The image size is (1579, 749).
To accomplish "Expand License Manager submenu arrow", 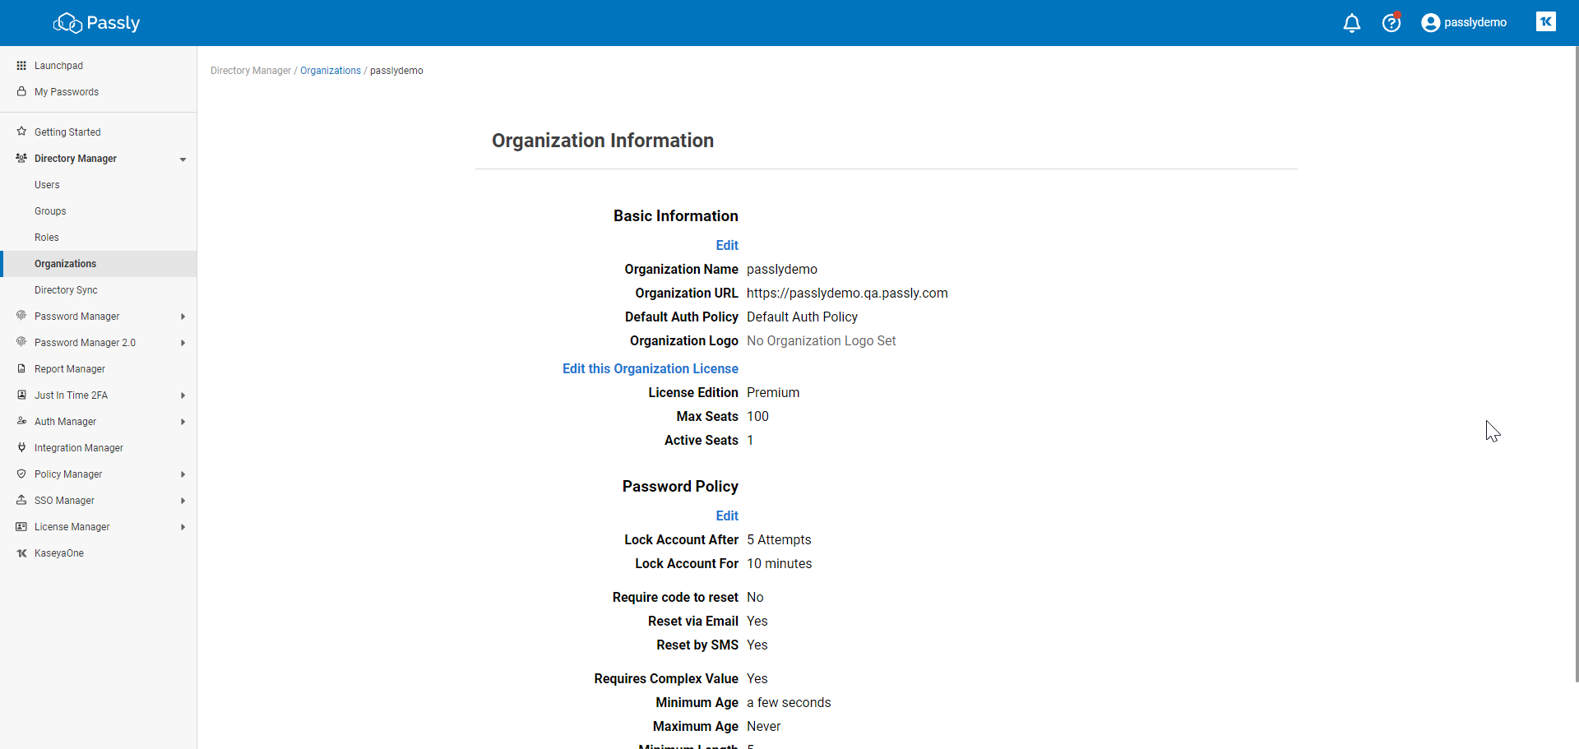I will 183,527.
